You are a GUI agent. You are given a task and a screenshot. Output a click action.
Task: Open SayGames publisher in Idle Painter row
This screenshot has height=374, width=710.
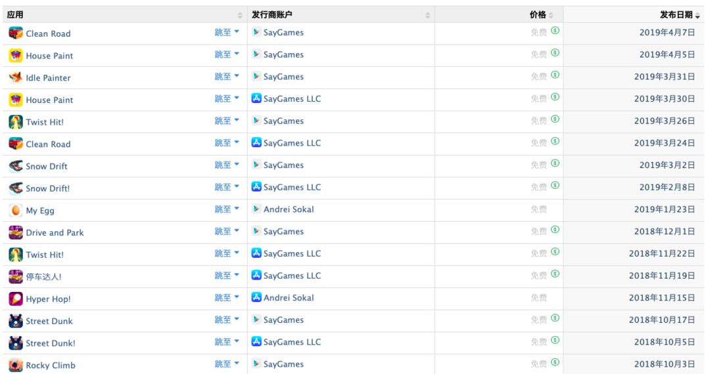[283, 77]
